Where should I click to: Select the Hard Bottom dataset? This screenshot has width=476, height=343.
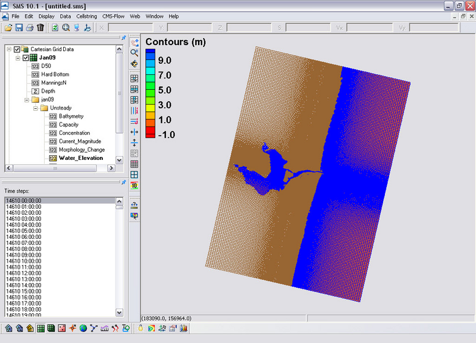(55, 74)
